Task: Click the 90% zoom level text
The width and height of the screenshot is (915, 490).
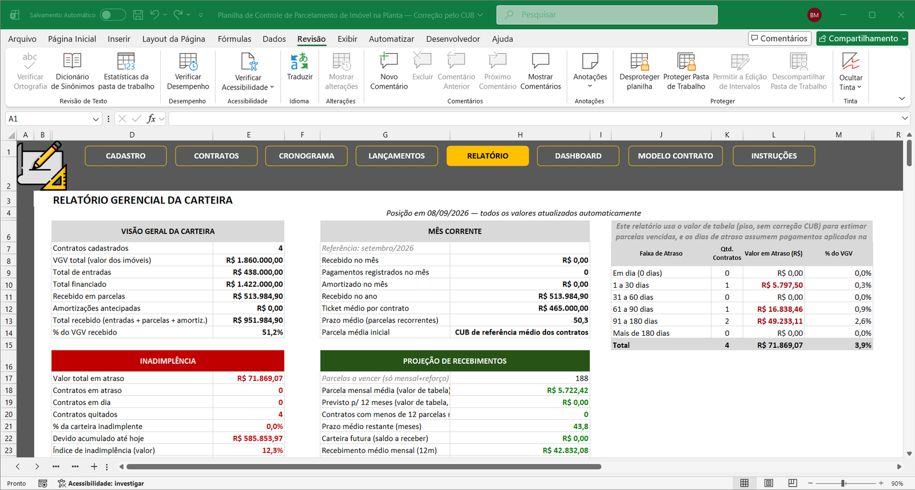Action: coord(897,483)
